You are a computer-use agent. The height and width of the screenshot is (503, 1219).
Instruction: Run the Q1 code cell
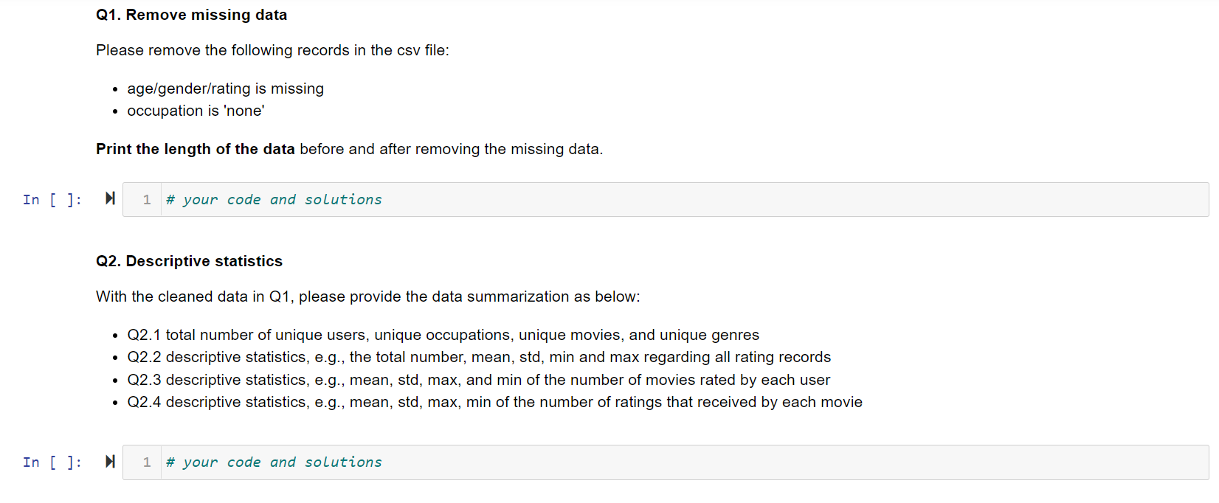tap(110, 198)
